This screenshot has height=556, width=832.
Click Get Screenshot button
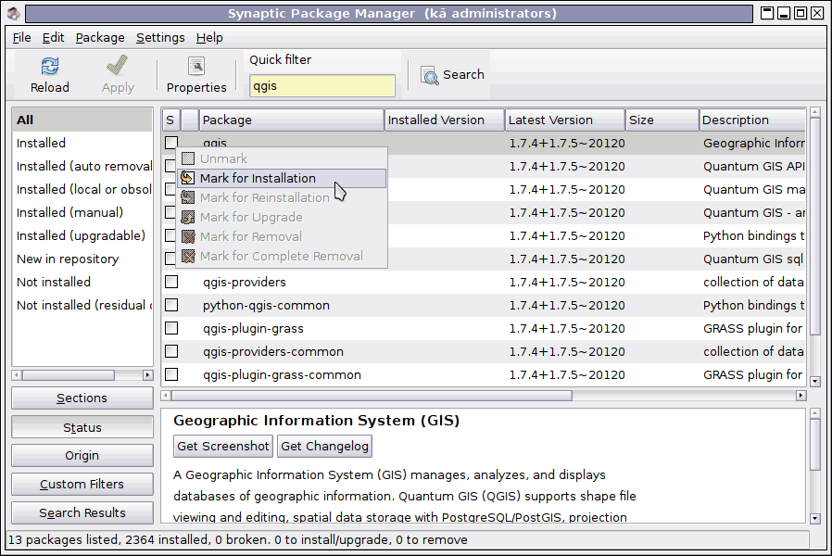coord(223,446)
